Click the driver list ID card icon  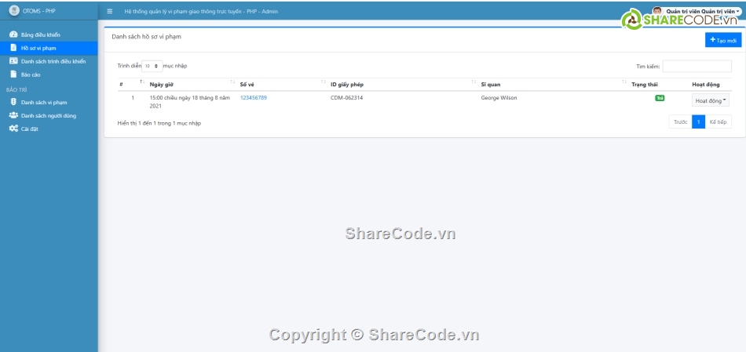(x=13, y=61)
